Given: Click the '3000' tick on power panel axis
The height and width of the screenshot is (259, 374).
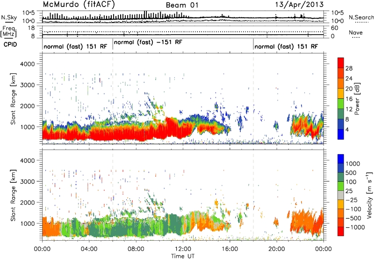Looking at the screenshot, I should click(x=28, y=85).
